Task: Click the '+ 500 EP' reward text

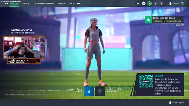Action: point(179,25)
